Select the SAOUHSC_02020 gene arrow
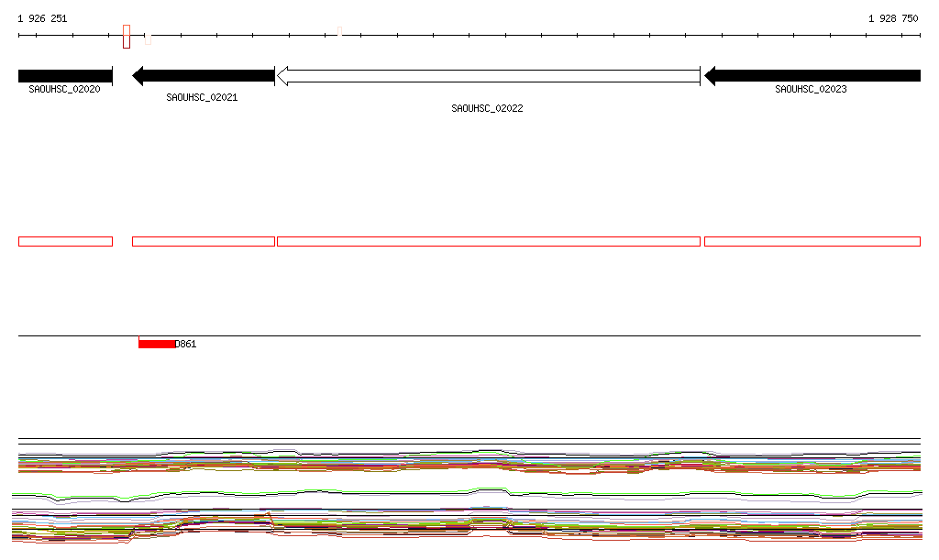The width and height of the screenshot is (939, 560). click(x=65, y=76)
